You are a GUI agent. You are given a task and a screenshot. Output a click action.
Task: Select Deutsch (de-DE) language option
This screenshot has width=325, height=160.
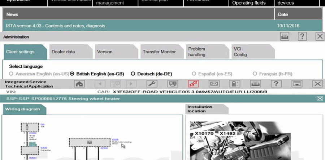(x=133, y=74)
